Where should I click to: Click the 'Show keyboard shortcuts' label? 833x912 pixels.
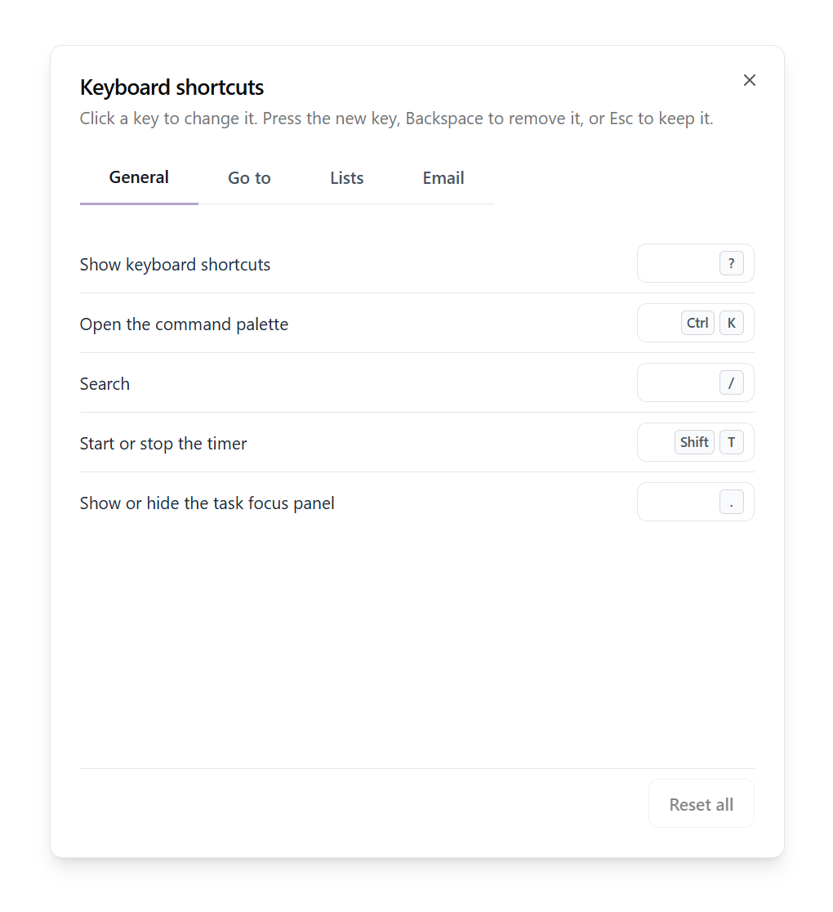pyautogui.click(x=175, y=265)
